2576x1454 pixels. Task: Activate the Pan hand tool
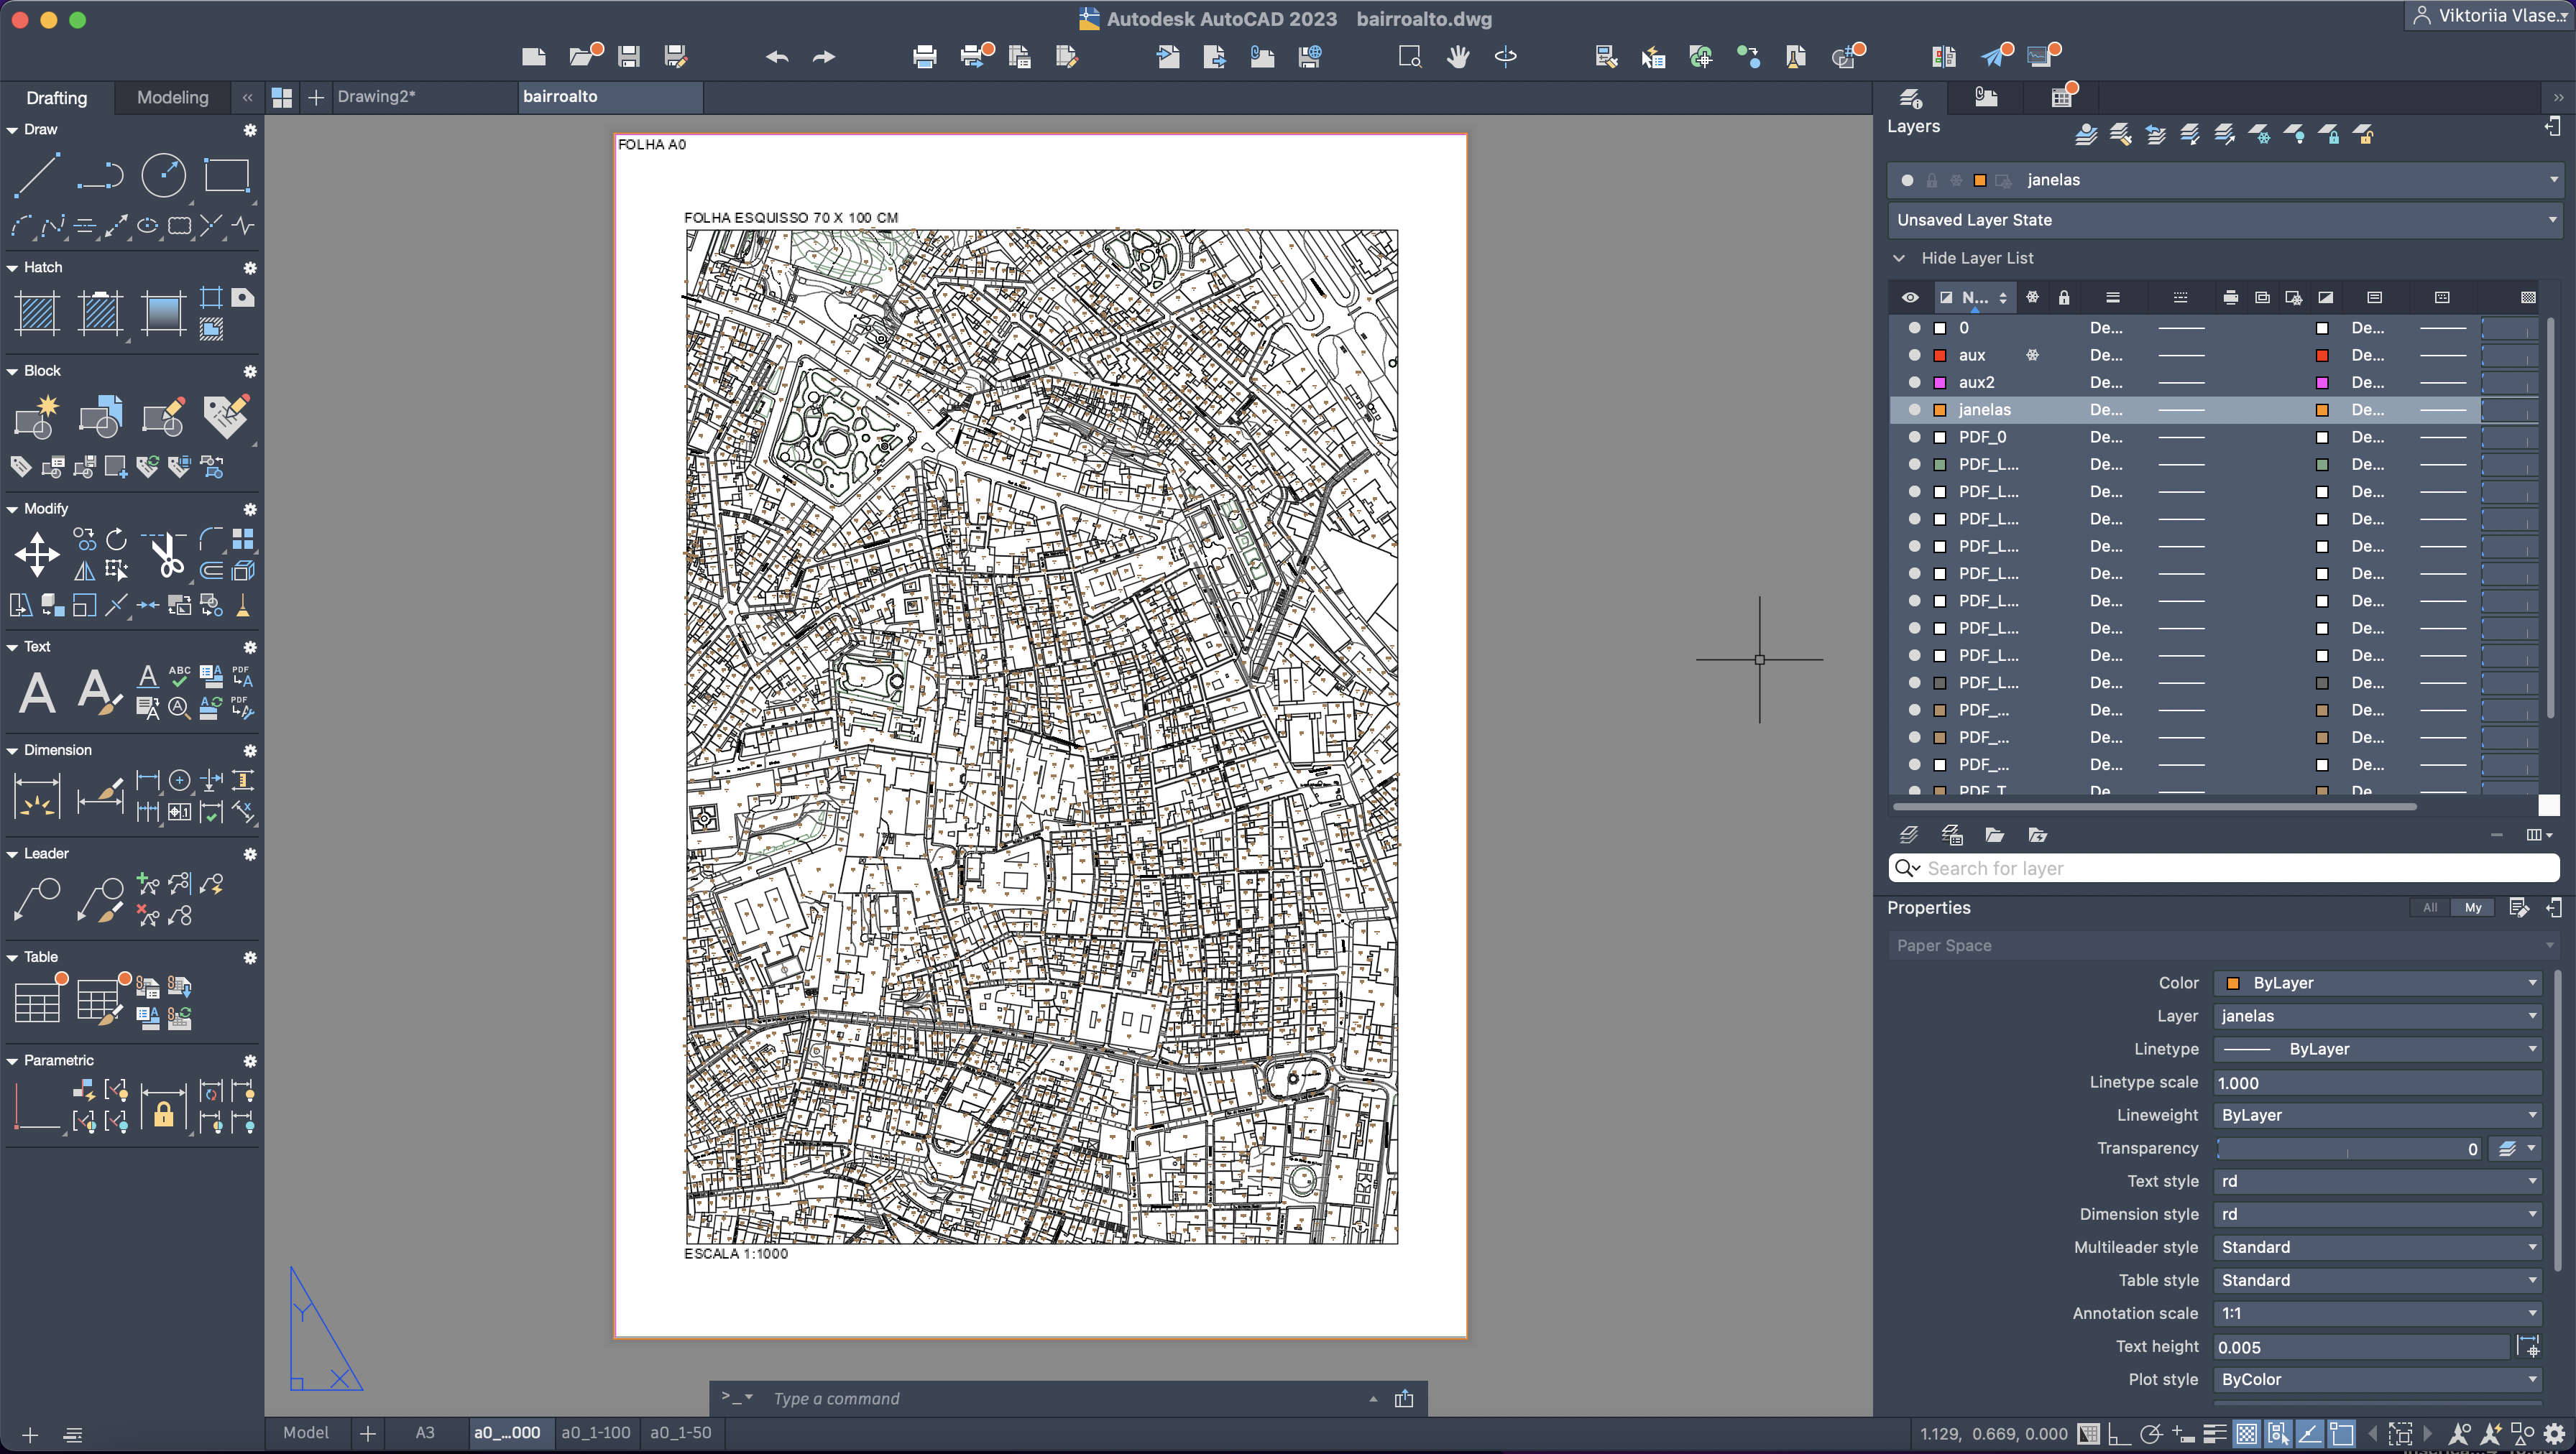coord(1458,57)
